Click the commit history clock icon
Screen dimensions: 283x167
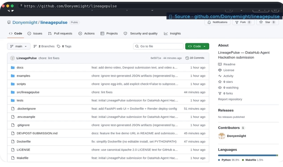187,58
